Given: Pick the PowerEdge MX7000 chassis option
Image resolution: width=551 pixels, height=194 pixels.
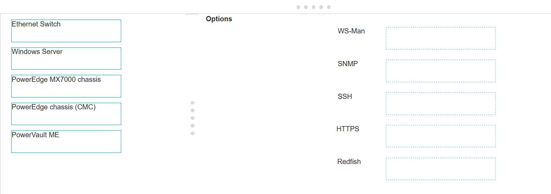Looking at the screenshot, I should coord(66,86).
